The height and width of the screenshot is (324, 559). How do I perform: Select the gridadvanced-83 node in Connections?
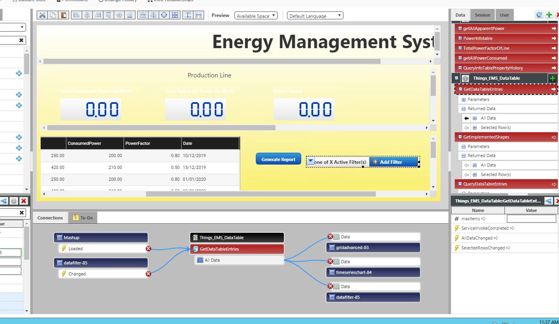373,247
